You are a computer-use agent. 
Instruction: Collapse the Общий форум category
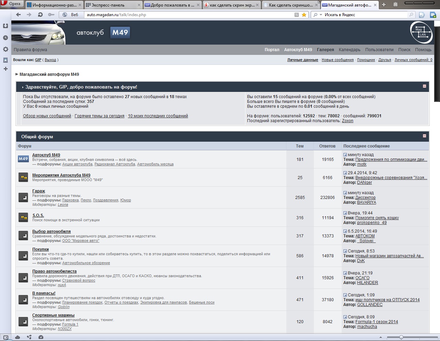point(424,136)
